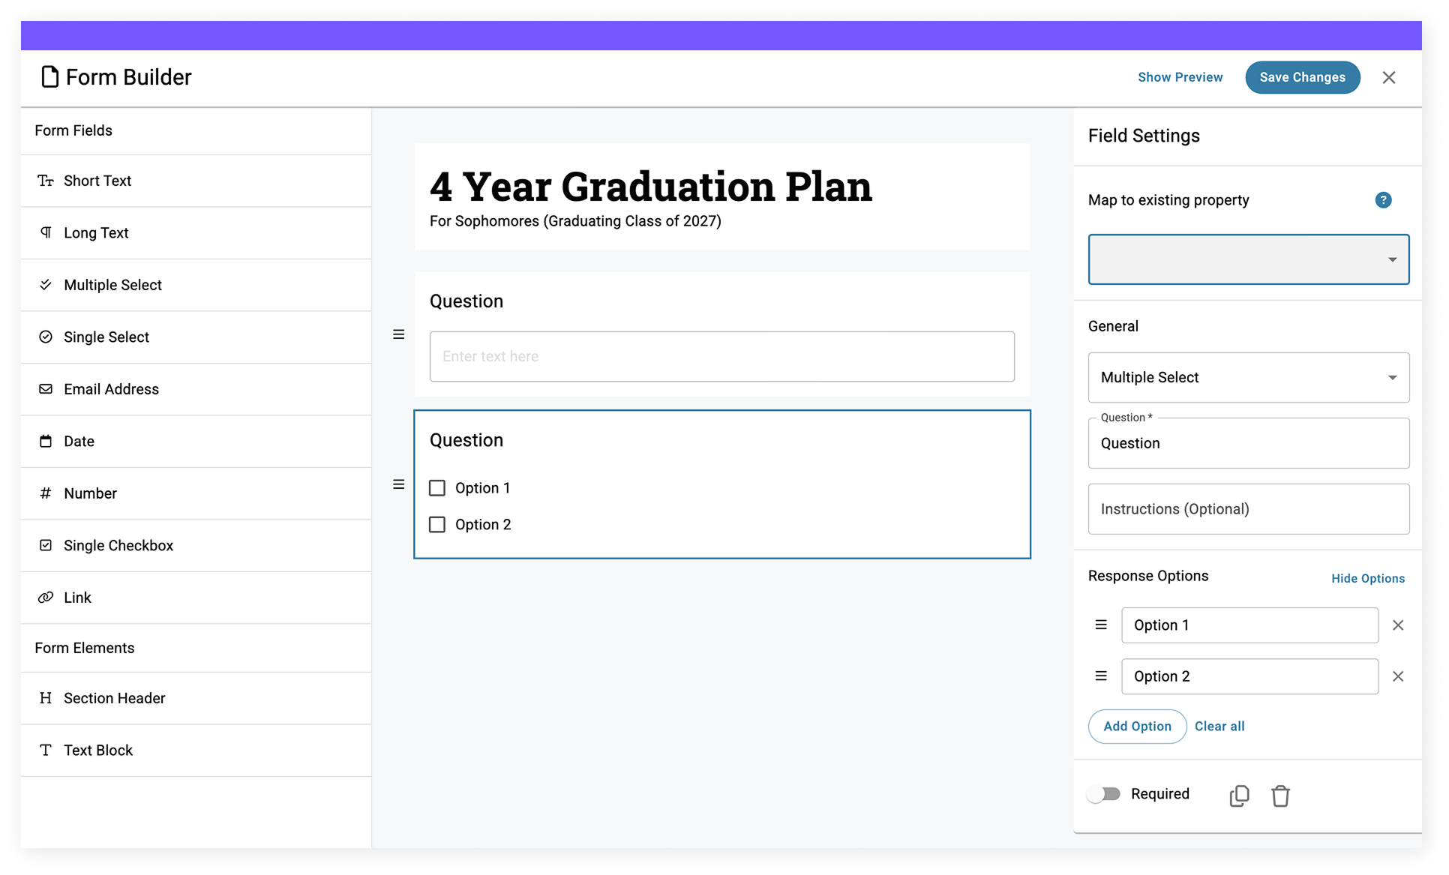
Task: Check Option 1 on the canvas question
Action: click(x=437, y=487)
